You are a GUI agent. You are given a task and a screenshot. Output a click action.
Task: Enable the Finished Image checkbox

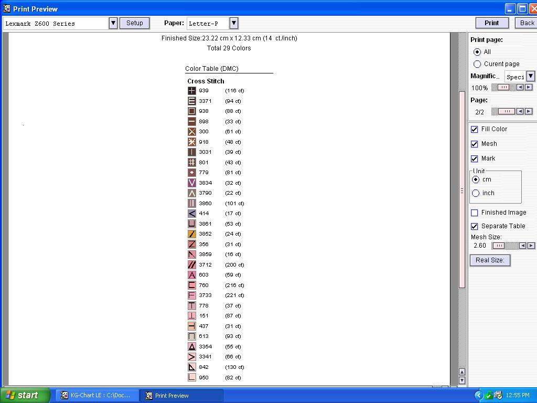tap(475, 213)
